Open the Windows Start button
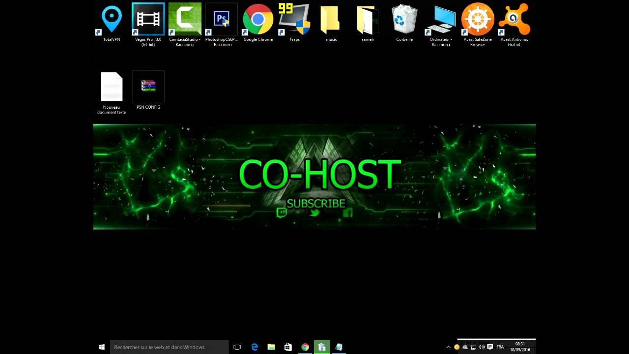 tap(102, 347)
